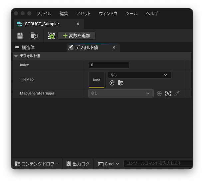The width and height of the screenshot is (204, 183).
Task: Open the アセット menu
Action: [x=84, y=14]
